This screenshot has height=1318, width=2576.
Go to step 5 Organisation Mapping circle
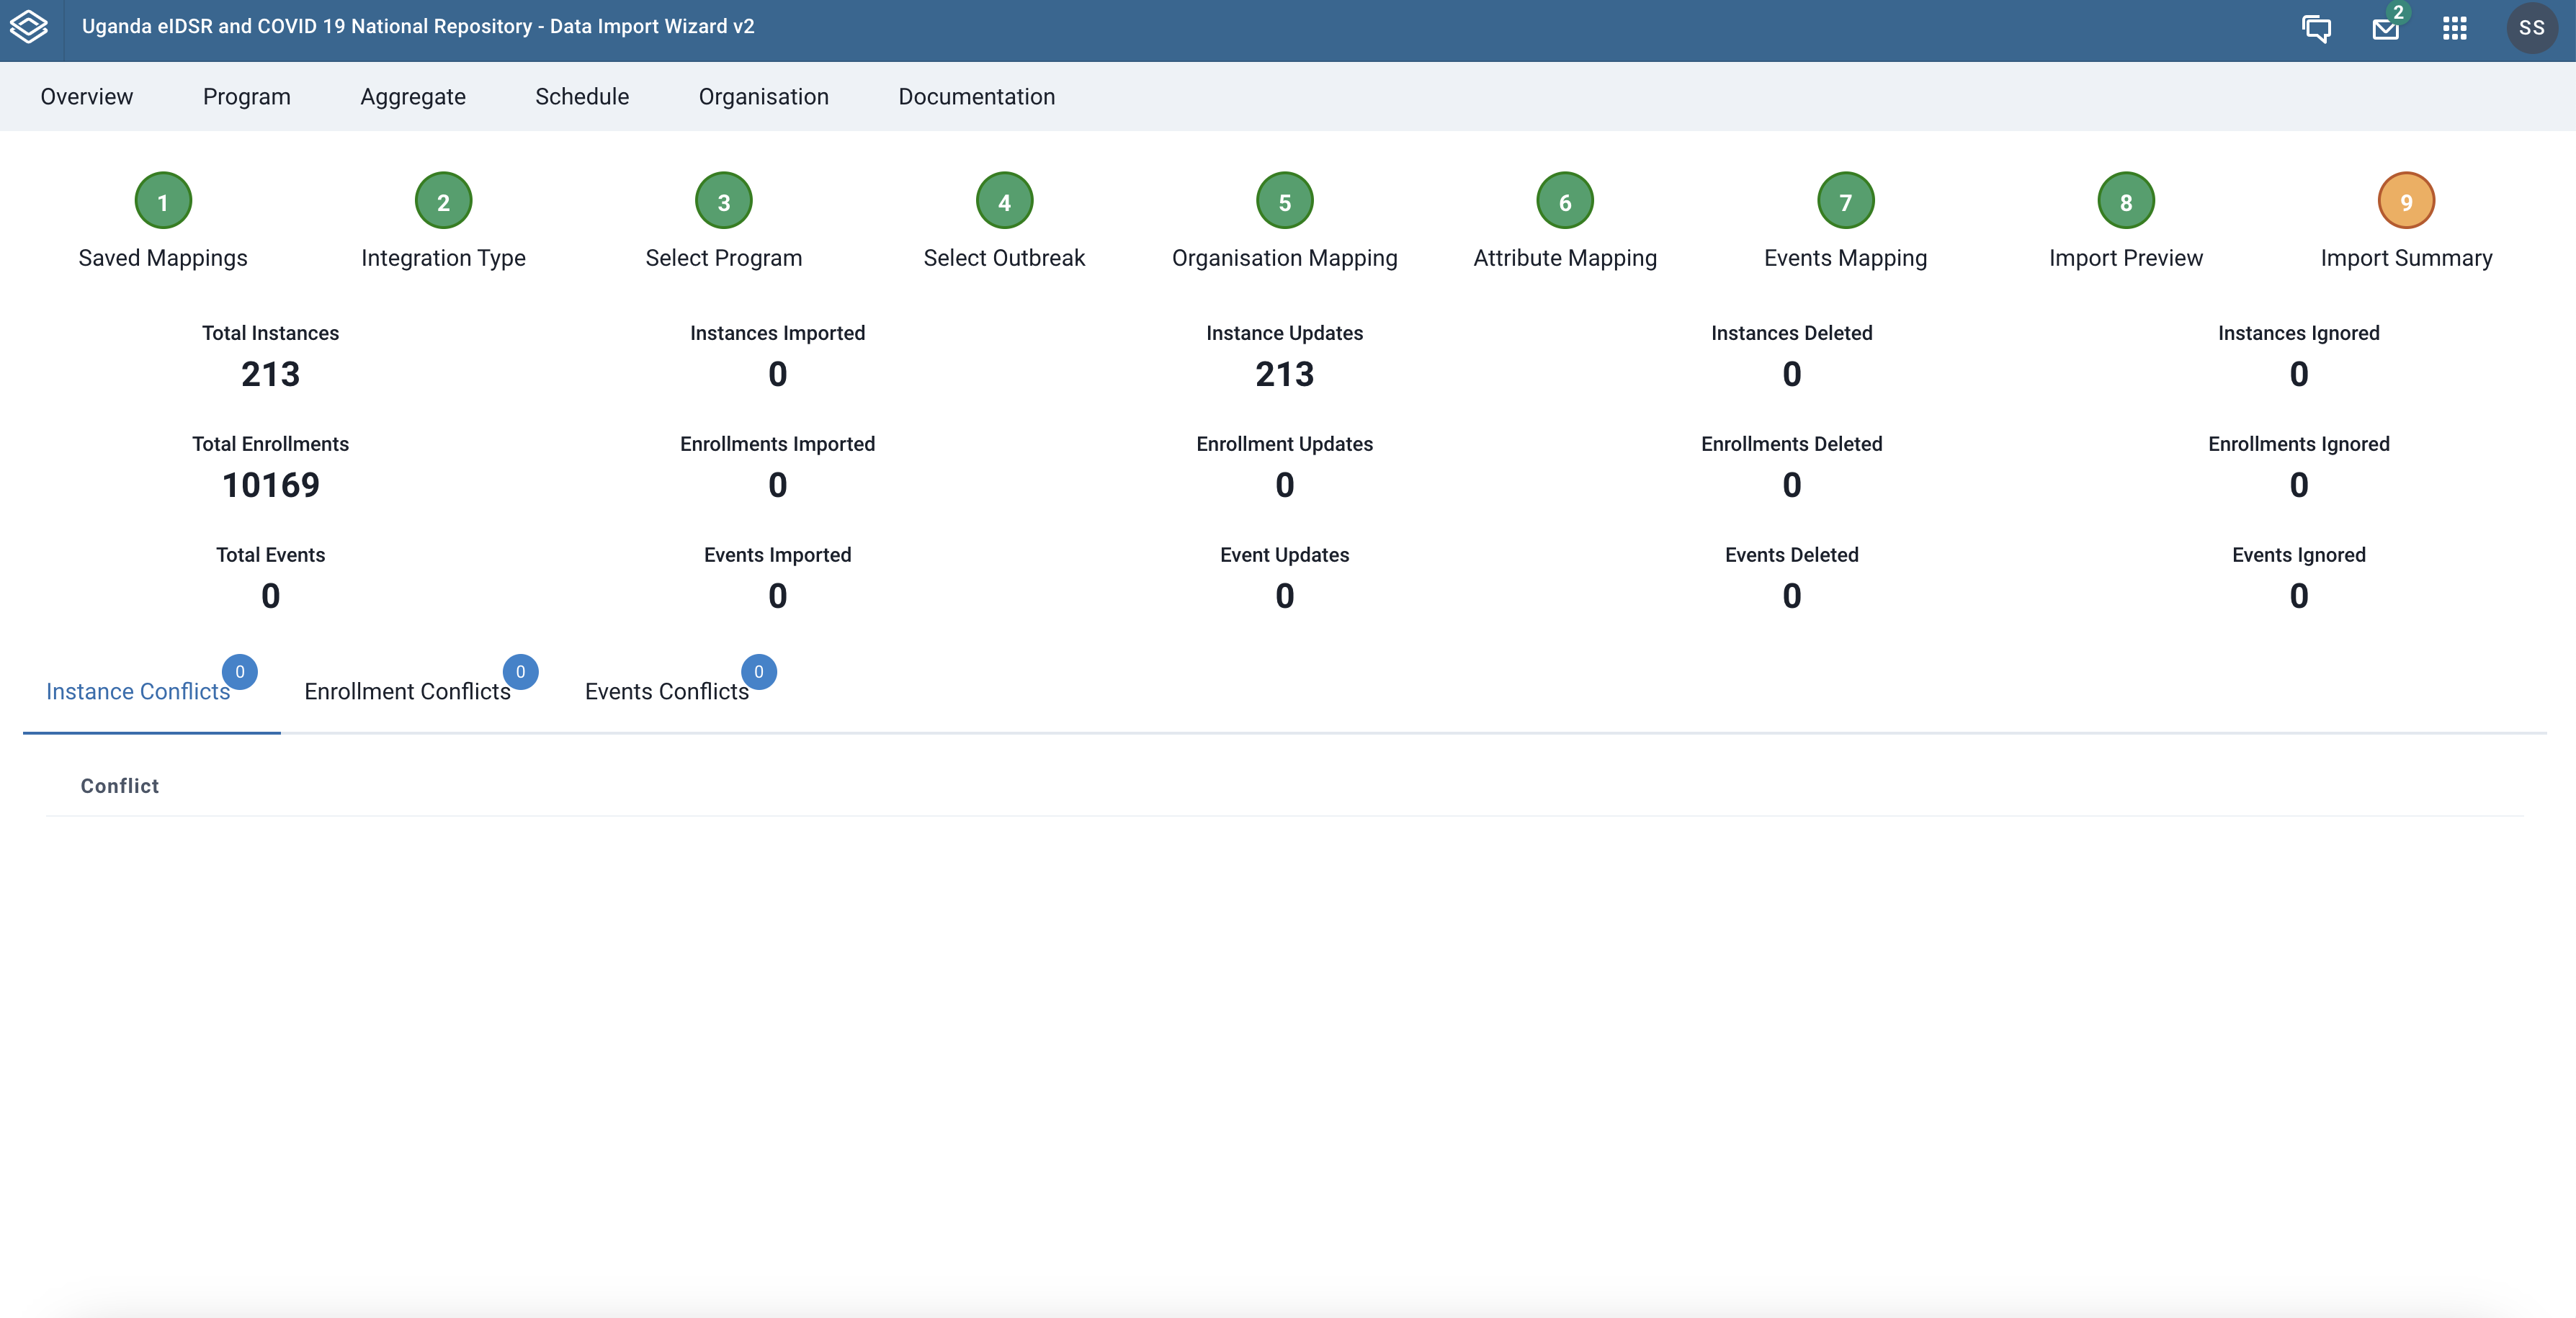pos(1285,201)
